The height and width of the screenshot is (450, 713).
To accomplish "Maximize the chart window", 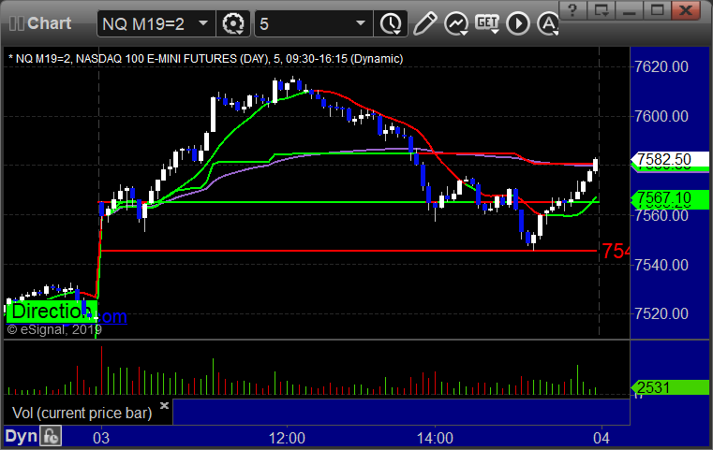I will tap(657, 10).
